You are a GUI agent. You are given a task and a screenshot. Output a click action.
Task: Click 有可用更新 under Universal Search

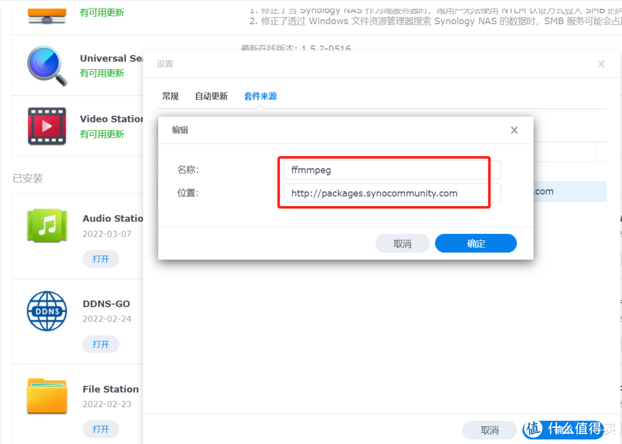tap(102, 73)
